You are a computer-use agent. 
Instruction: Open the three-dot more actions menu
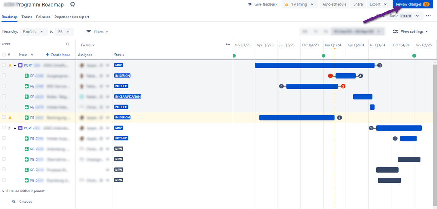(428, 16)
